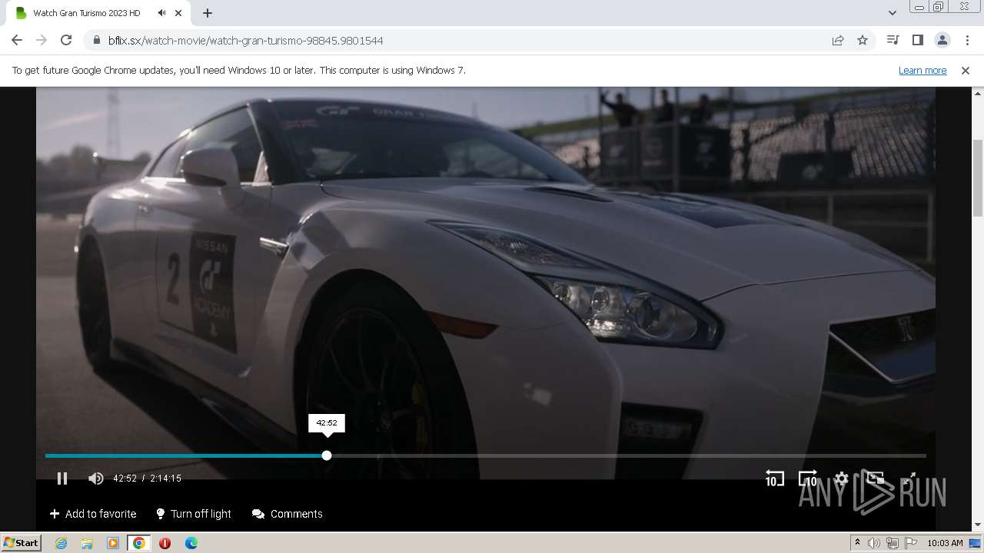This screenshot has height=553, width=984.
Task: Open Chrome three-dot menu
Action: (967, 40)
